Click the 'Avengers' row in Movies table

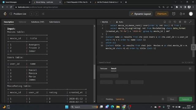[27, 45]
